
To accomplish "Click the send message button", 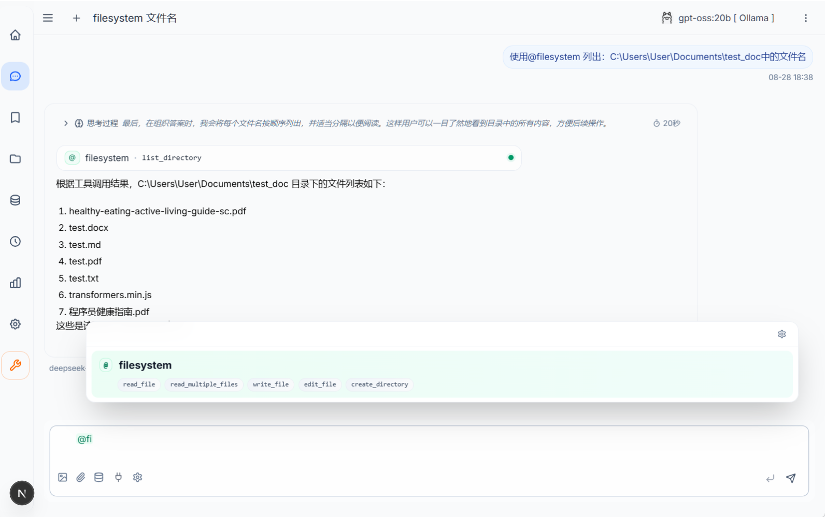I will [791, 478].
